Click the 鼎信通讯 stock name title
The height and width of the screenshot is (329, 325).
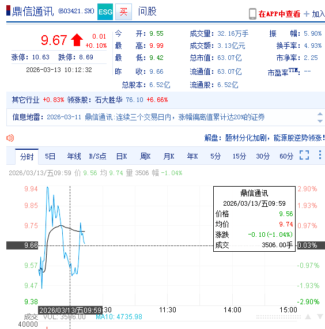click(33, 12)
